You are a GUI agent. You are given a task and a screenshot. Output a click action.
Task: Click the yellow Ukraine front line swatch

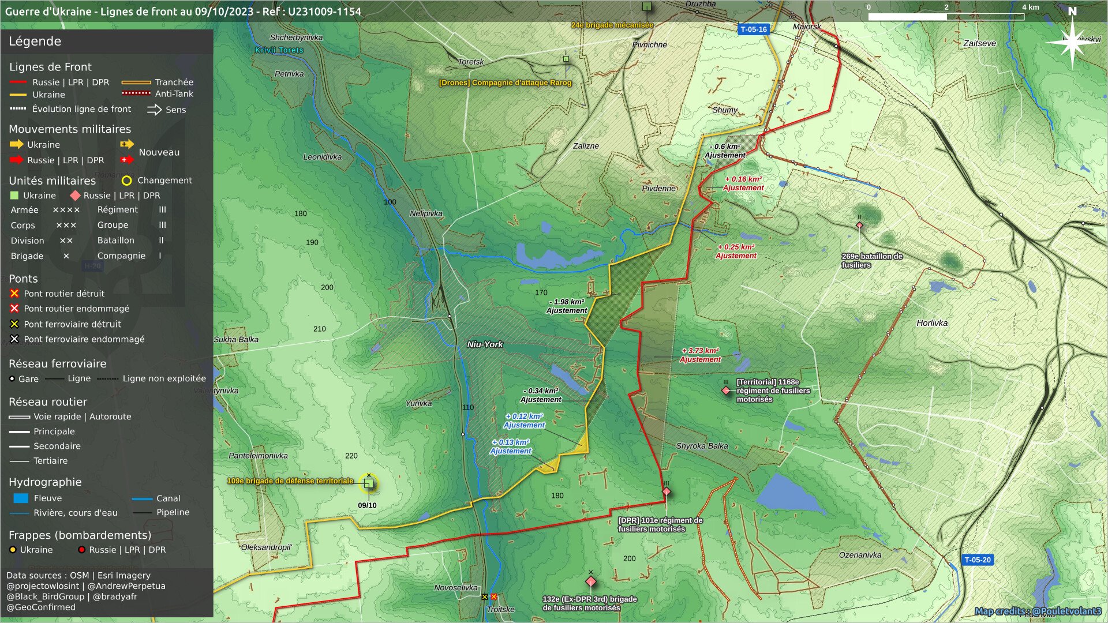click(18, 95)
